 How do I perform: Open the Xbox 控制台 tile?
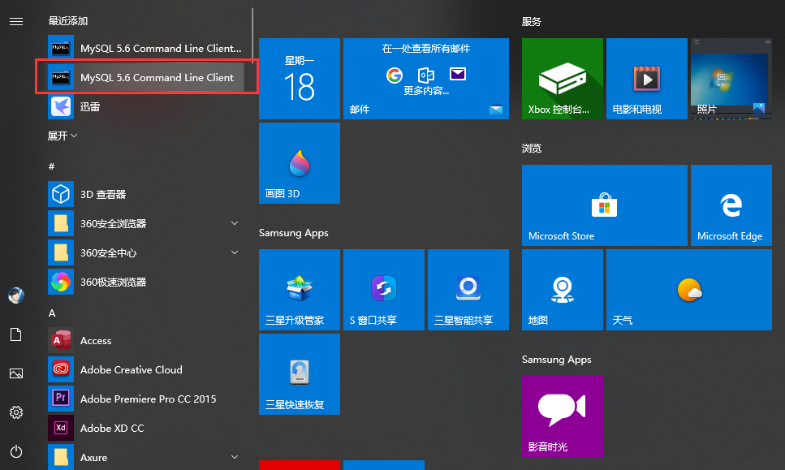point(563,79)
